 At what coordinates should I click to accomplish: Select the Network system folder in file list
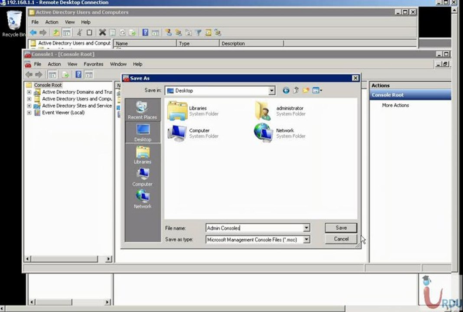(x=280, y=133)
